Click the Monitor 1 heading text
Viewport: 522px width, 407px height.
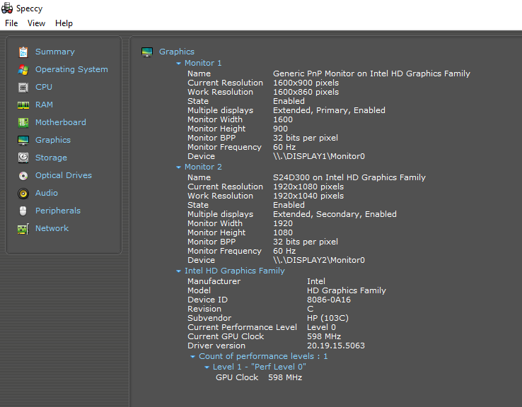click(x=203, y=63)
